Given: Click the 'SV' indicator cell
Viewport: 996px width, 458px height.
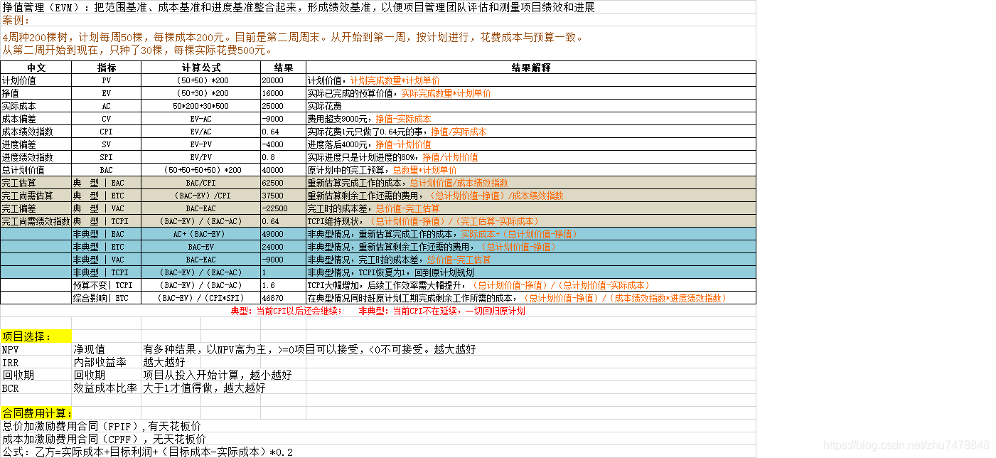Looking at the screenshot, I should pyautogui.click(x=107, y=144).
